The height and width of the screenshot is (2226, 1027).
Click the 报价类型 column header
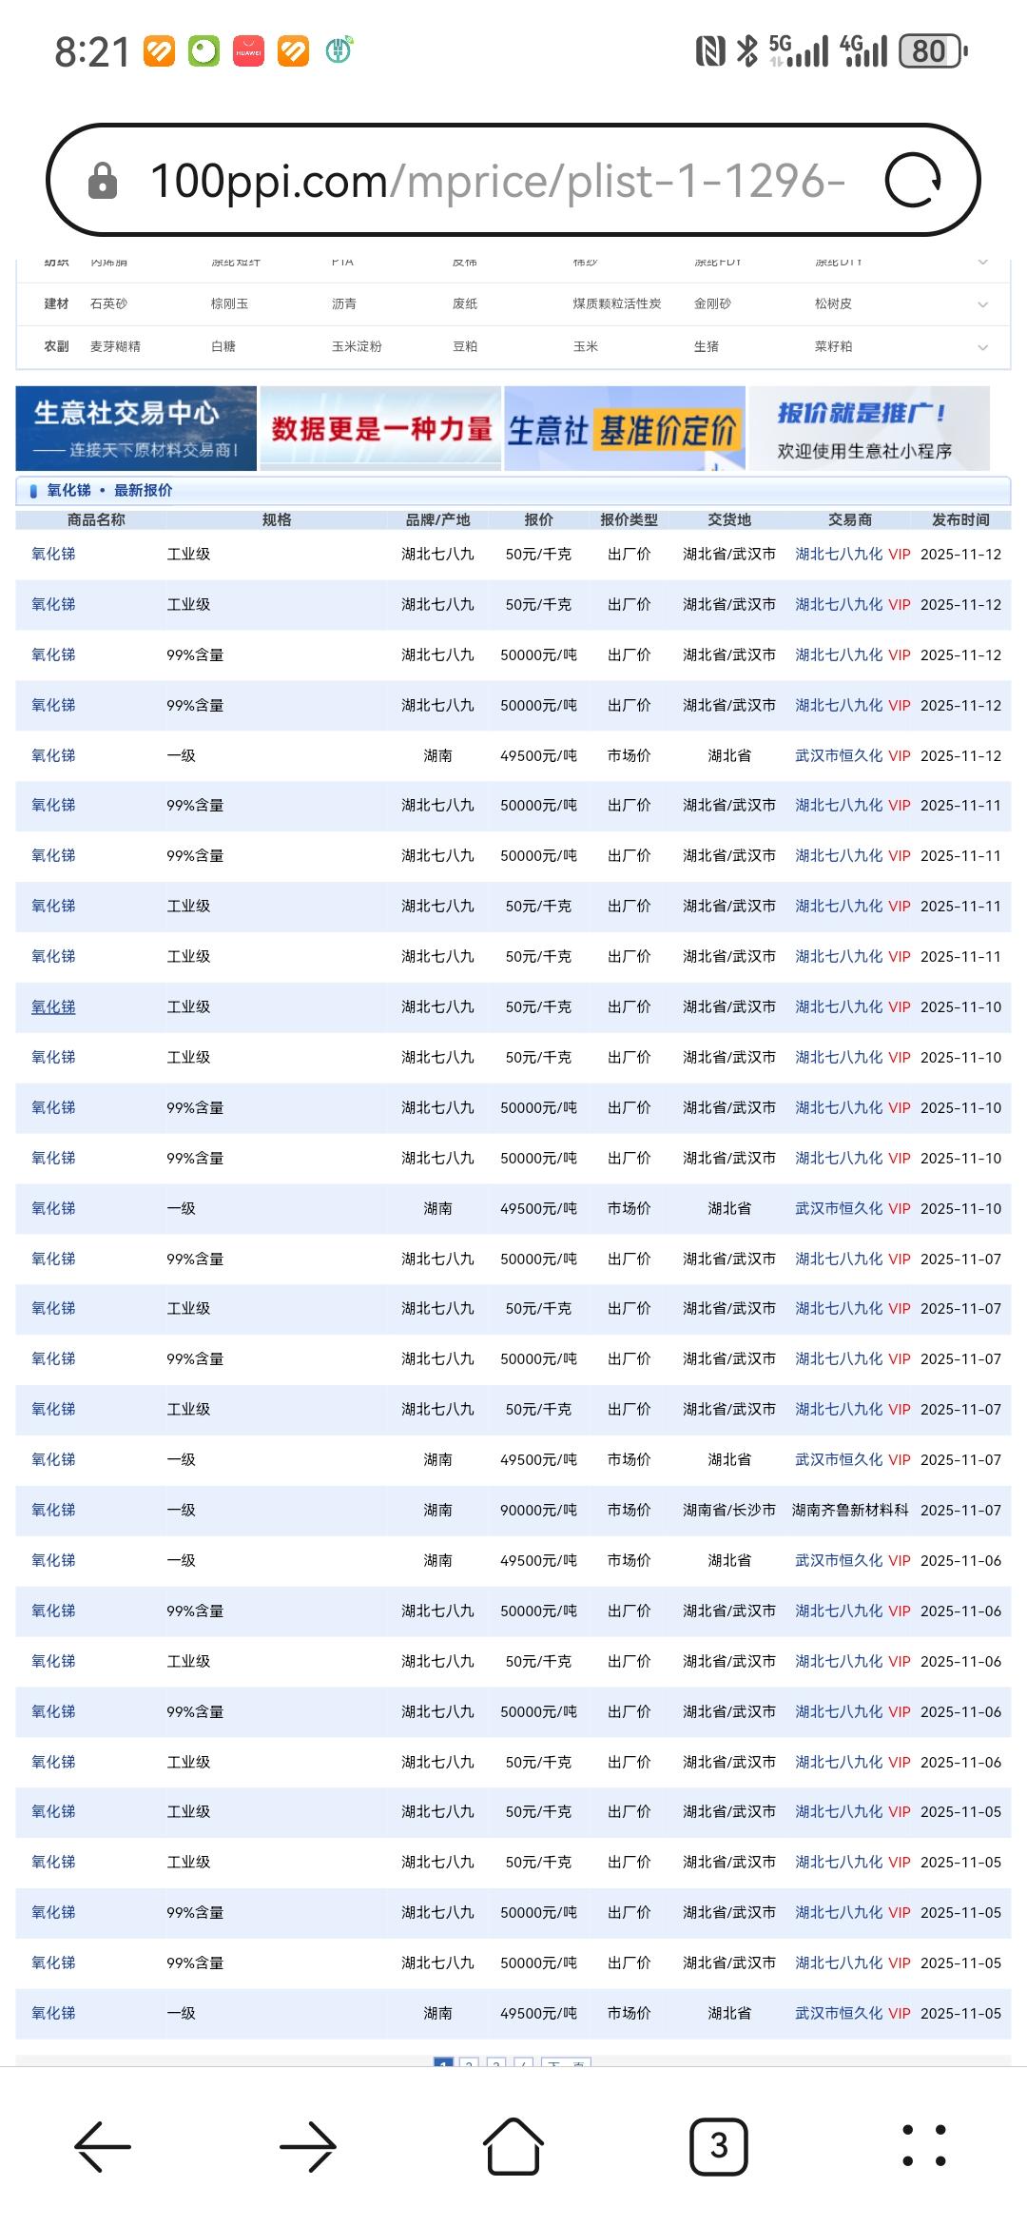tap(629, 519)
